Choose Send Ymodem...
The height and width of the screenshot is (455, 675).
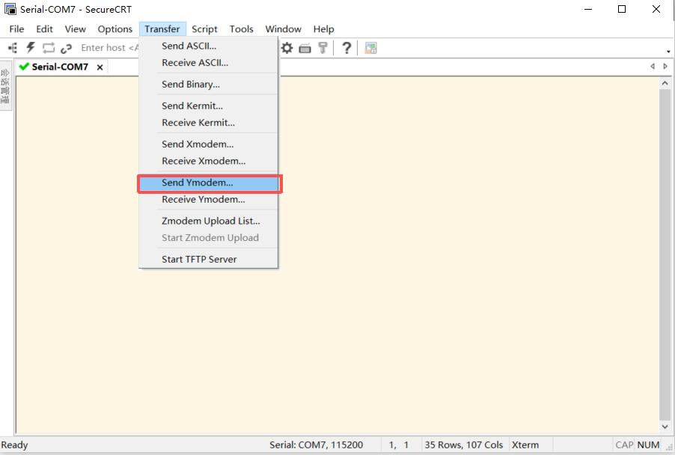(x=209, y=183)
